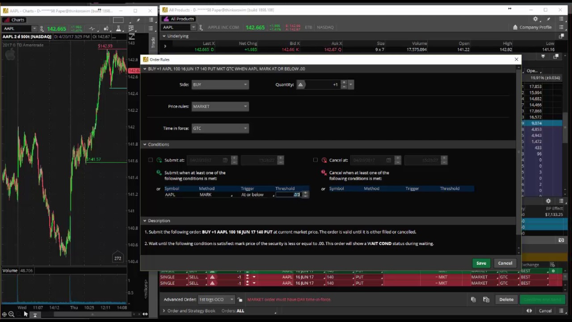Viewport: 572px width, 322px height.
Task: Open the Side dropdown showing BUY
Action: [220, 85]
